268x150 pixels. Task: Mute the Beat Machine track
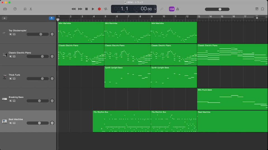(x=10, y=123)
